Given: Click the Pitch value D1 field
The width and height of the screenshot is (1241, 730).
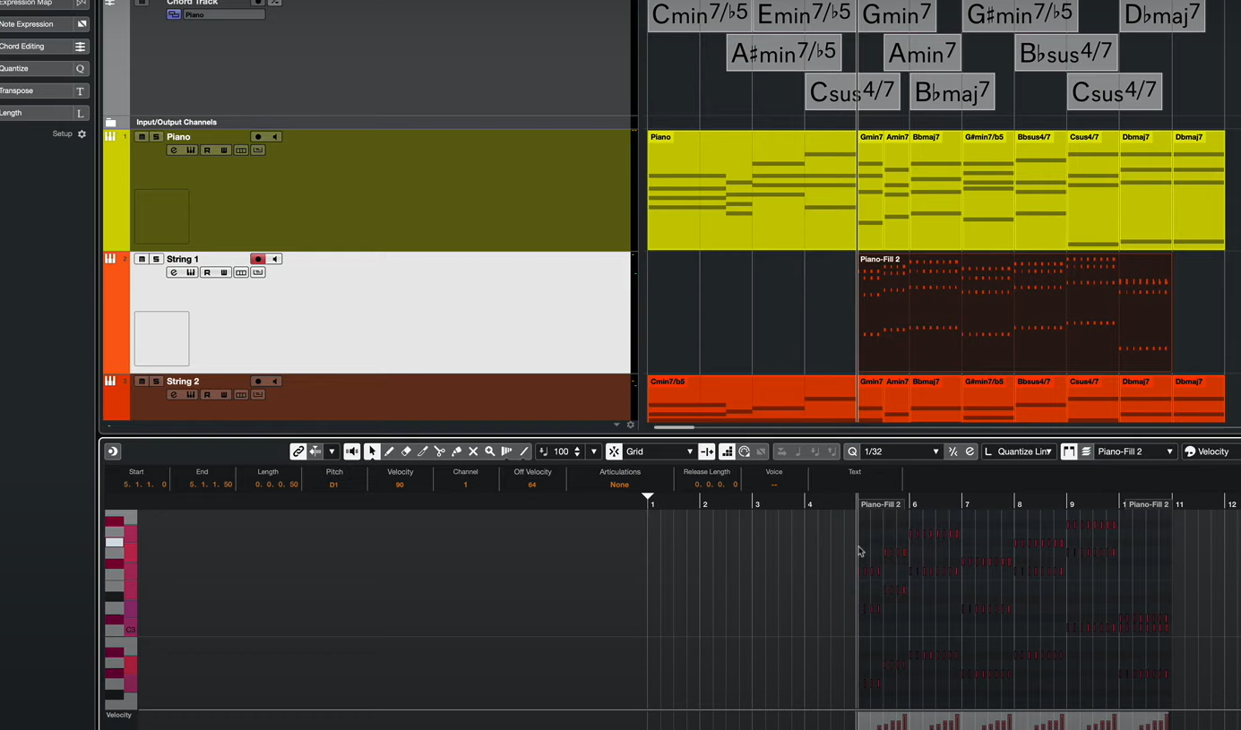Looking at the screenshot, I should [x=333, y=485].
